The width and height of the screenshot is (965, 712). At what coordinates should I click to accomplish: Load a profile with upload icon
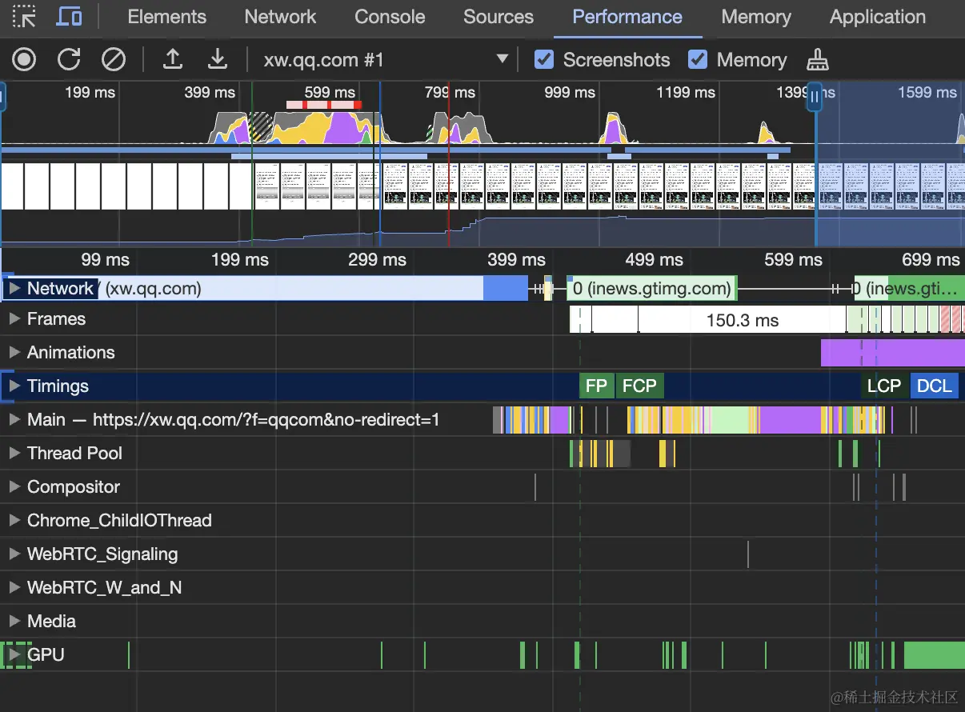tap(172, 59)
